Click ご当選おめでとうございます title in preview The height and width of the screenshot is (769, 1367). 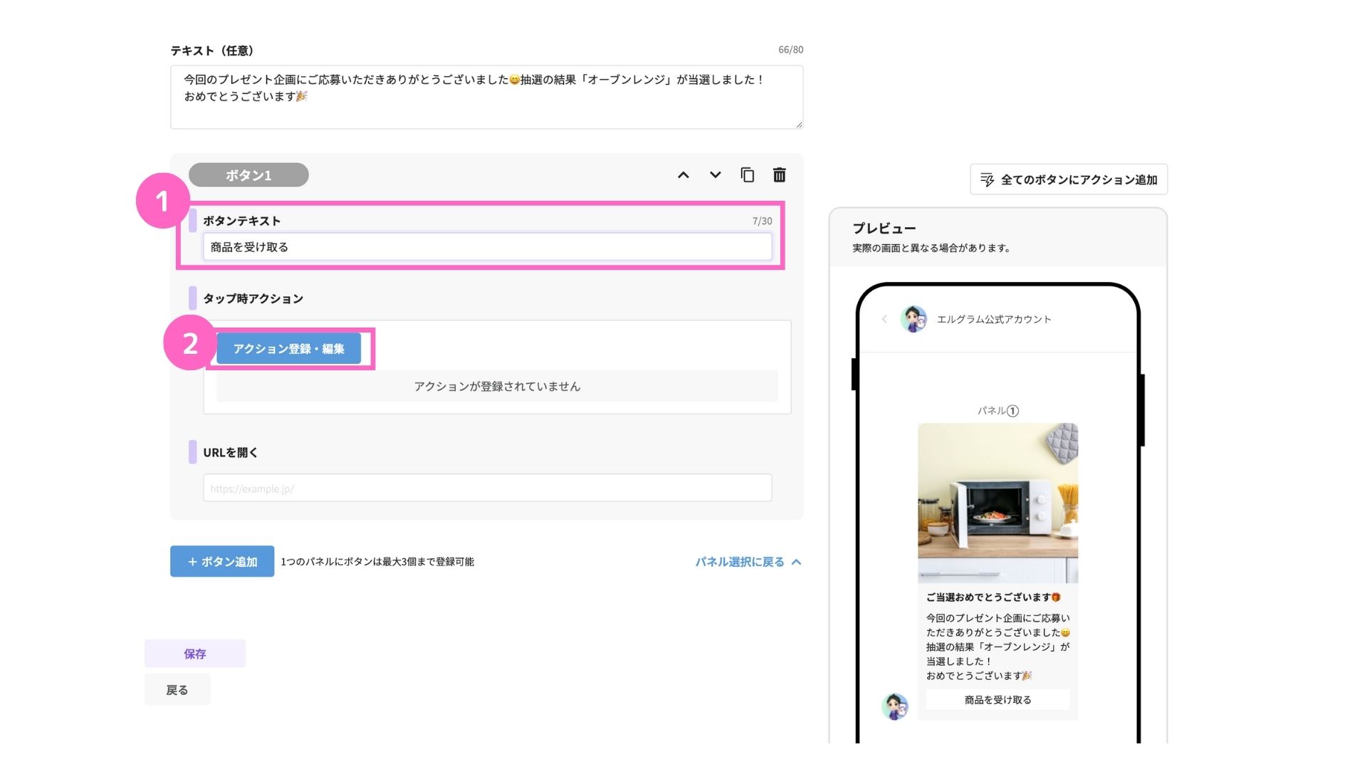[993, 597]
